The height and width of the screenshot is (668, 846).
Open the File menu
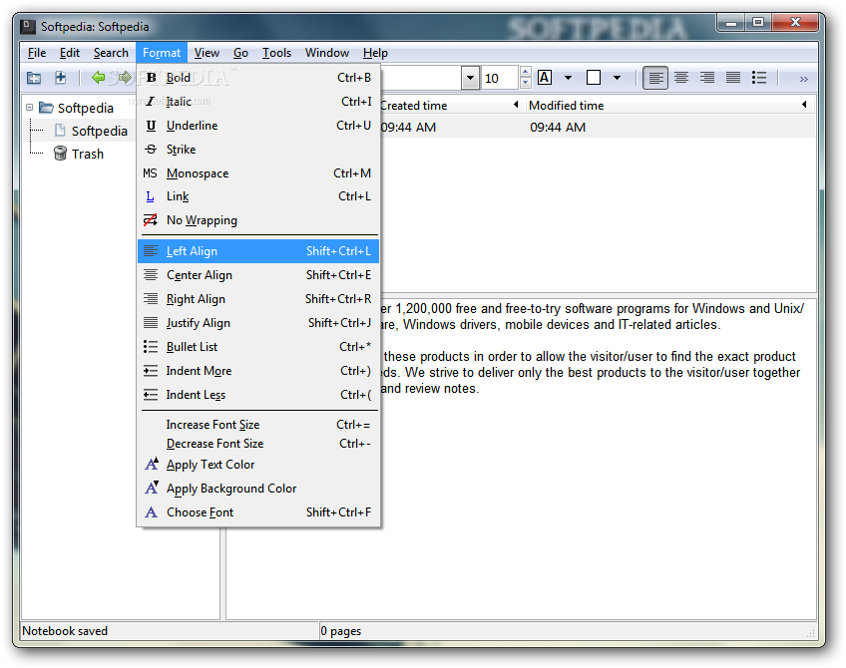click(37, 53)
